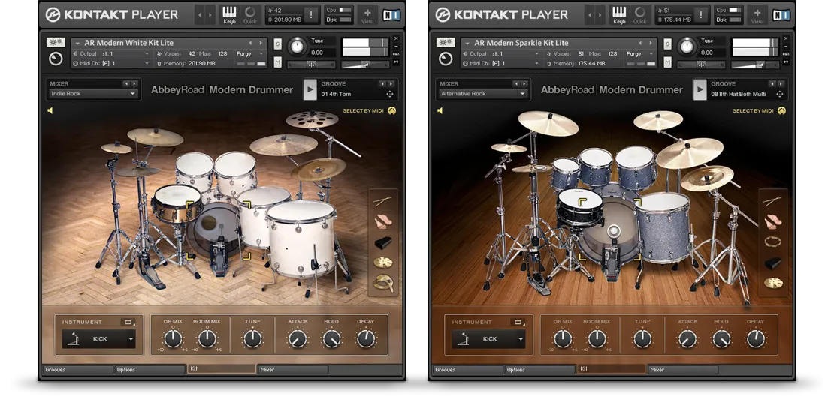Load next instrument in White Kit header arrows
The width and height of the screenshot is (834, 400).
(x=260, y=43)
